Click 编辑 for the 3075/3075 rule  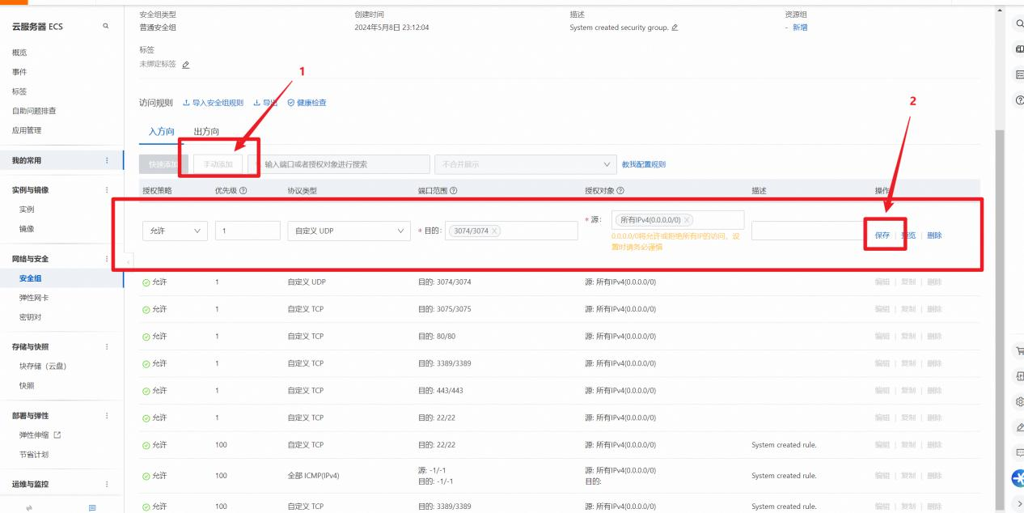(882, 309)
